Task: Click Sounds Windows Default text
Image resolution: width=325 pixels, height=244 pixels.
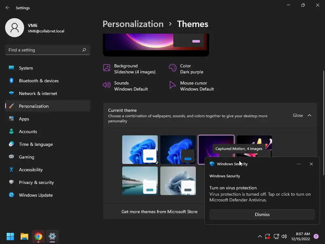Action: click(x=131, y=86)
